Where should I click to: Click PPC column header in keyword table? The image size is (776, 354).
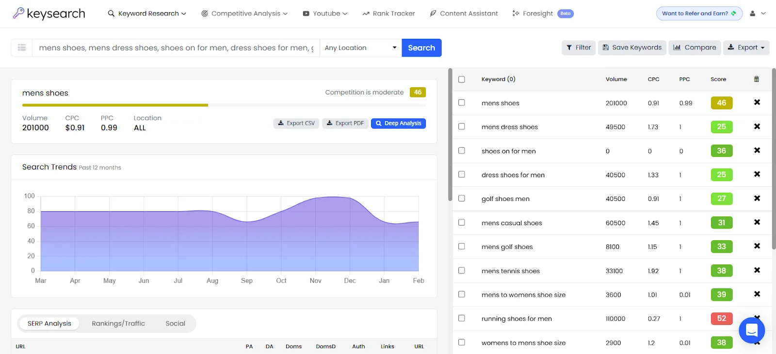[684, 79]
